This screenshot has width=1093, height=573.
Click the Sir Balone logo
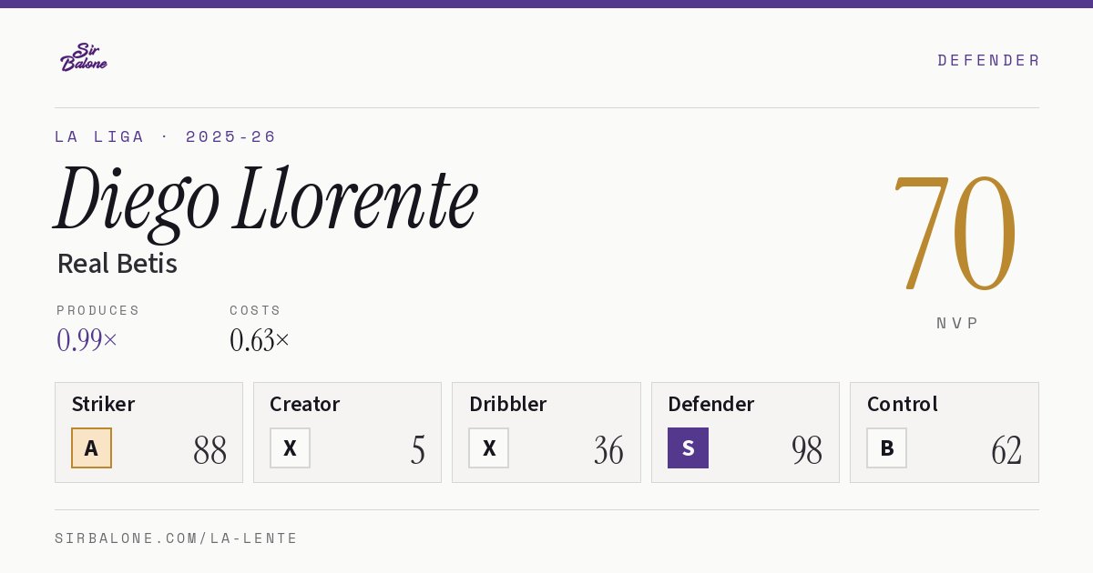click(x=84, y=57)
